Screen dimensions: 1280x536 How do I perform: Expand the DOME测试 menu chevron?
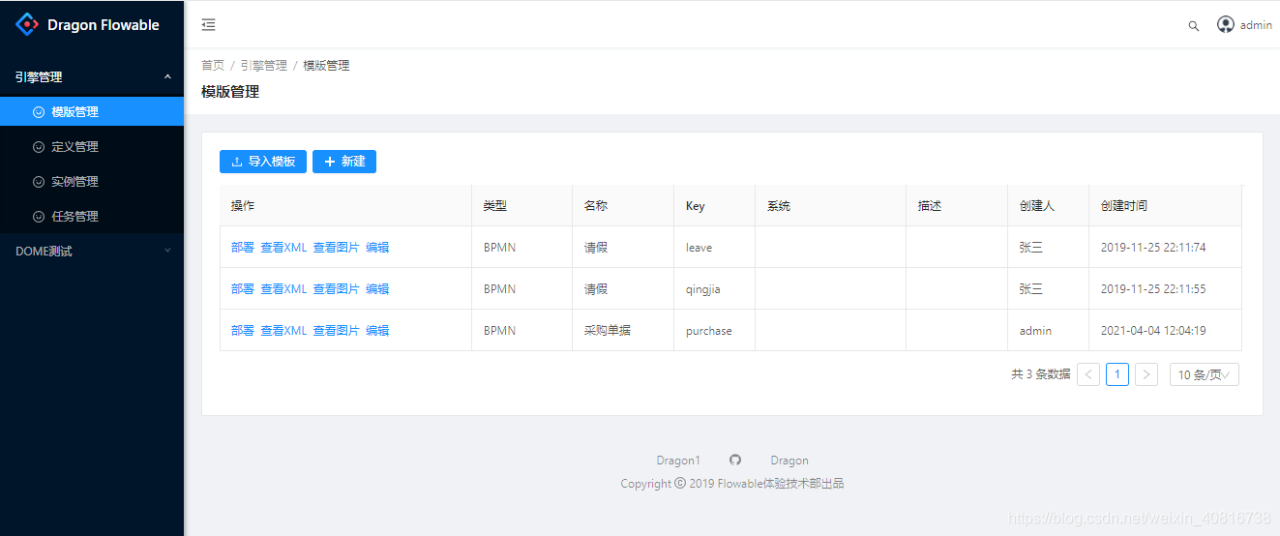(167, 252)
